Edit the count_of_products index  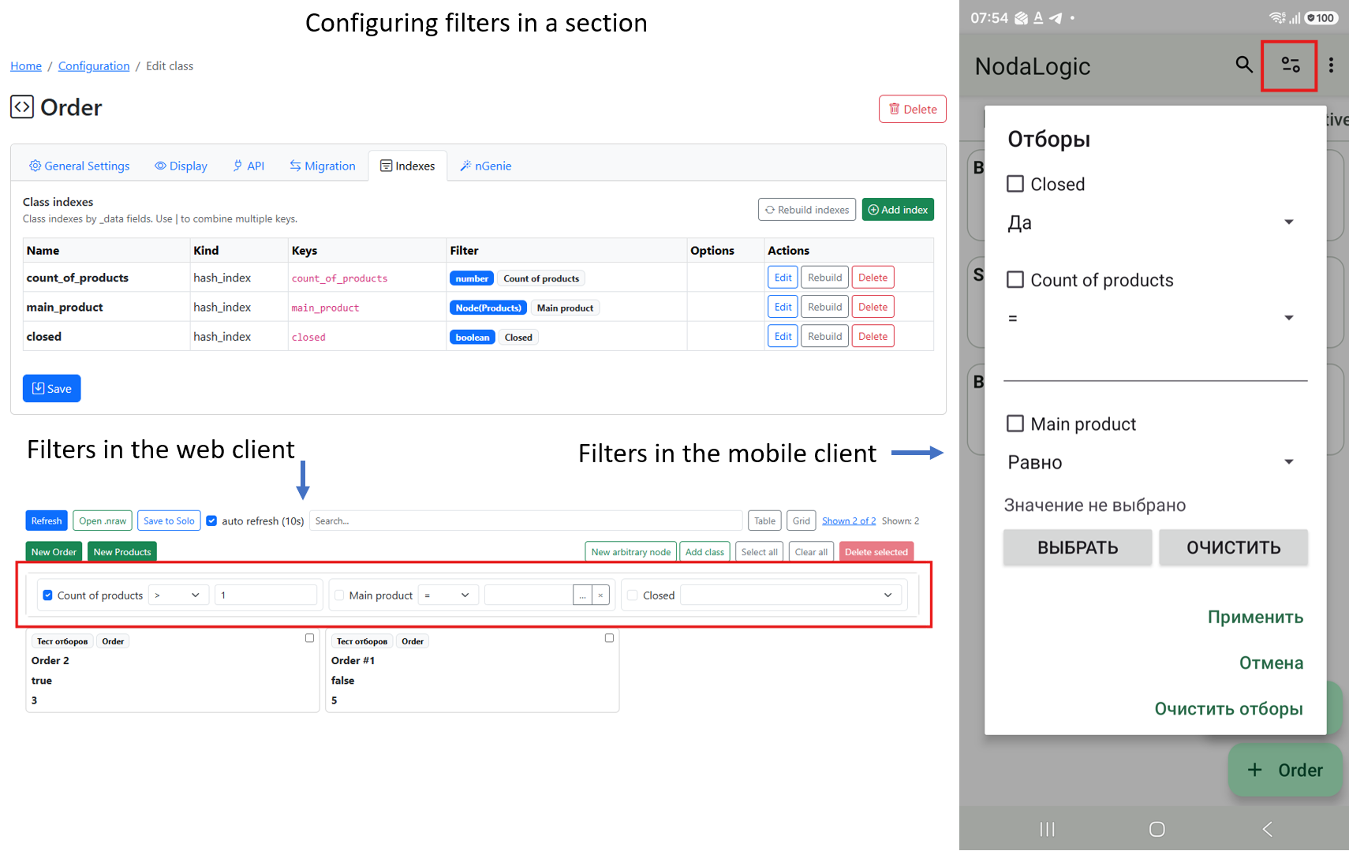[783, 278]
